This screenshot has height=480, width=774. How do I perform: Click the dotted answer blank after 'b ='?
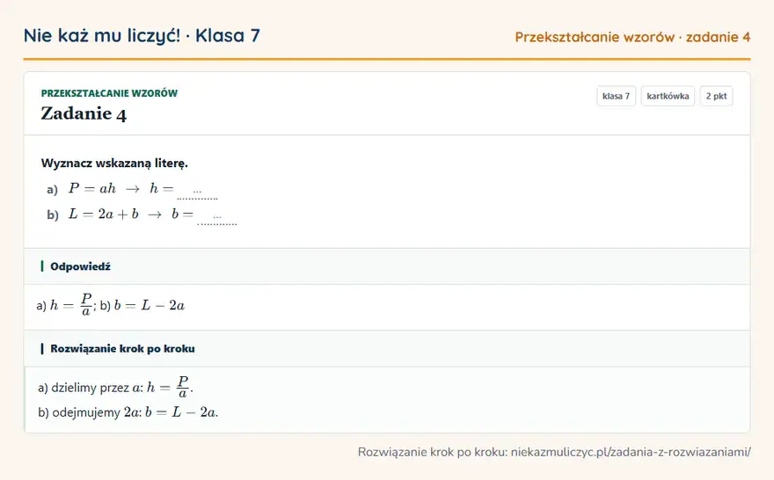click(216, 218)
